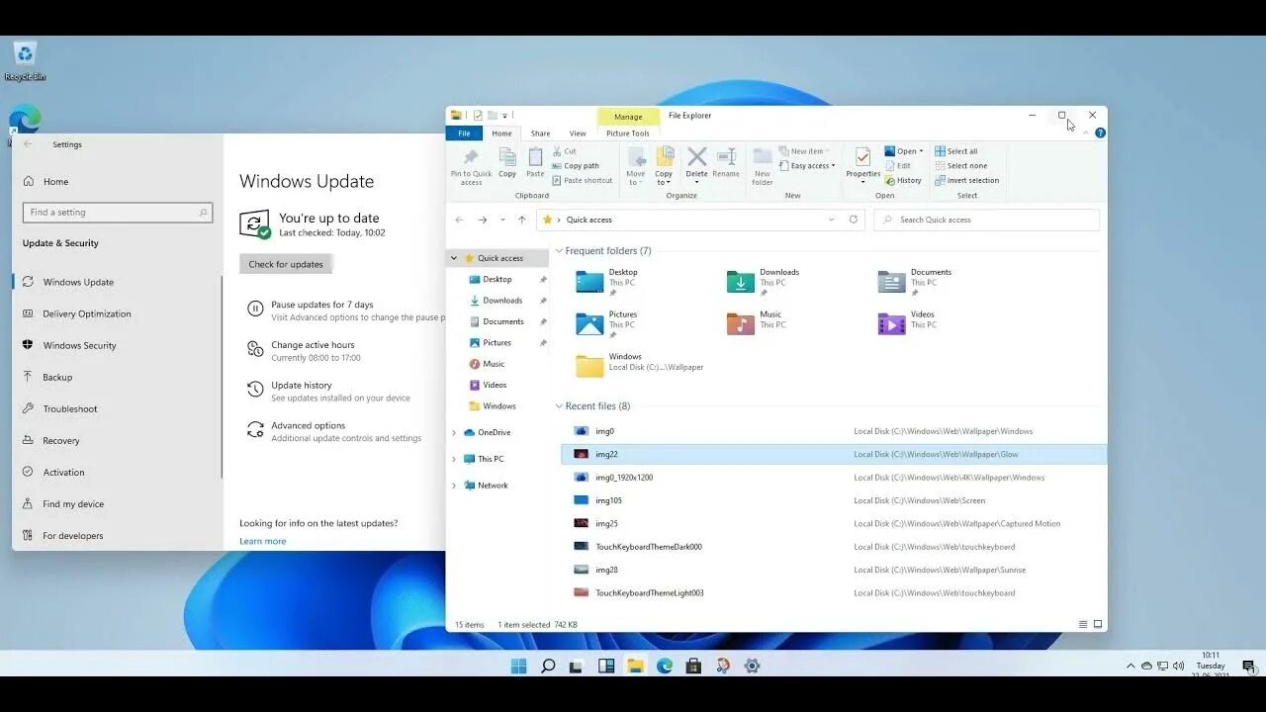Open Recycle Bin on the desktop
The height and width of the screenshot is (712, 1266).
pyautogui.click(x=25, y=61)
